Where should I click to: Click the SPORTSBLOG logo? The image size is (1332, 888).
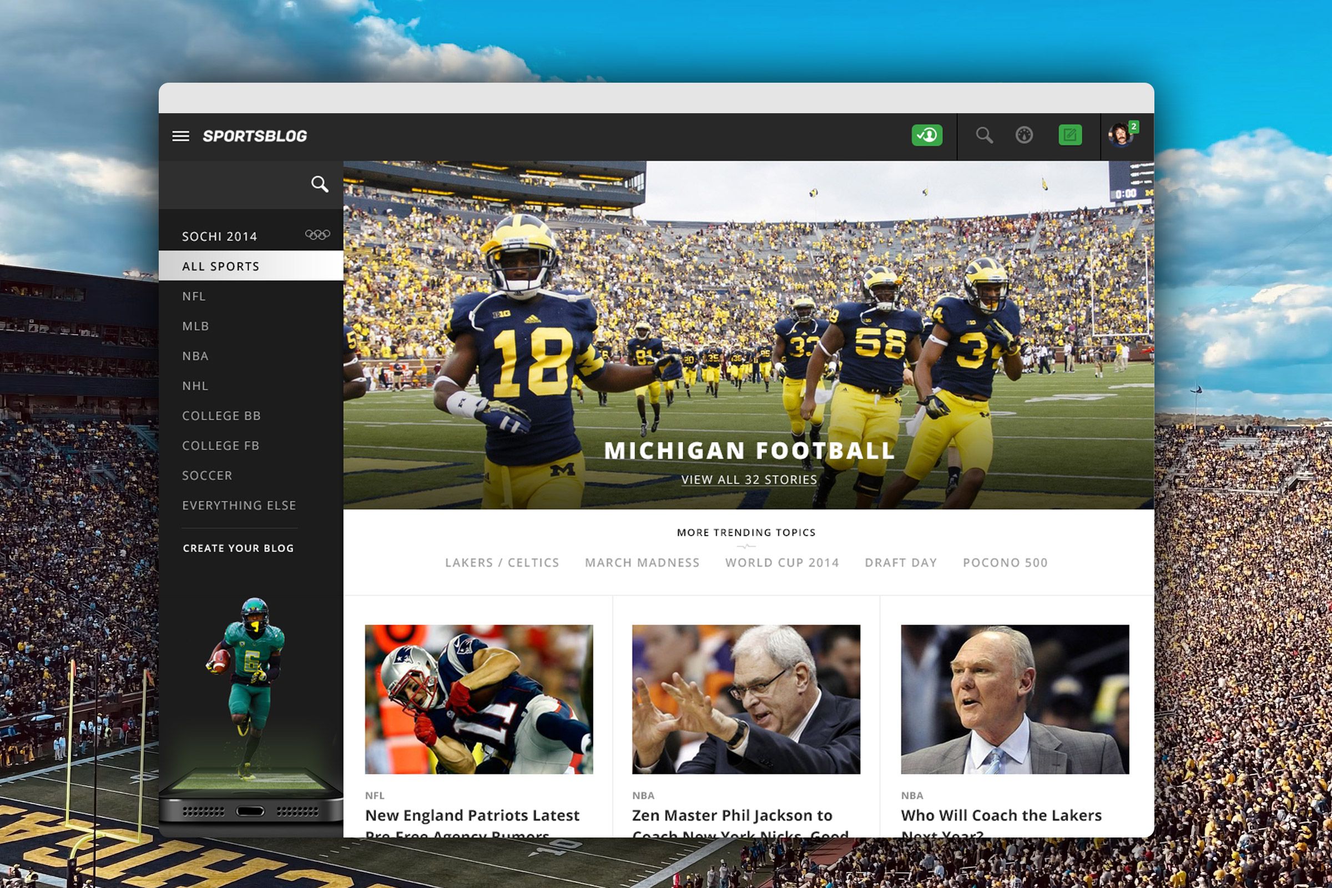coord(255,136)
